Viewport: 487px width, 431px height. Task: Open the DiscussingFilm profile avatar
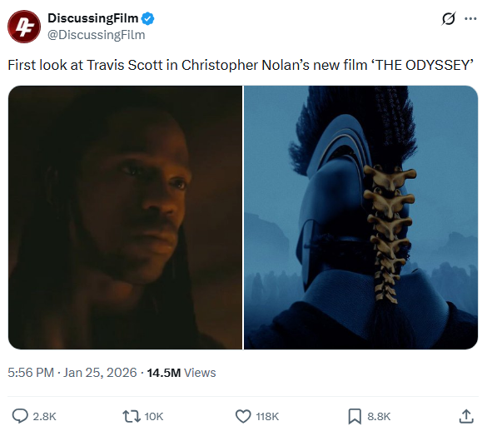[24, 27]
